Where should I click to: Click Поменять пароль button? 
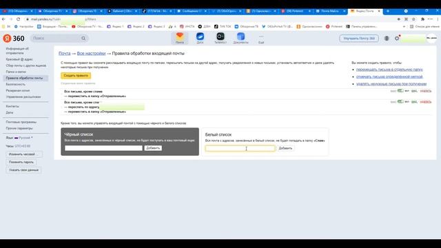pos(21,162)
